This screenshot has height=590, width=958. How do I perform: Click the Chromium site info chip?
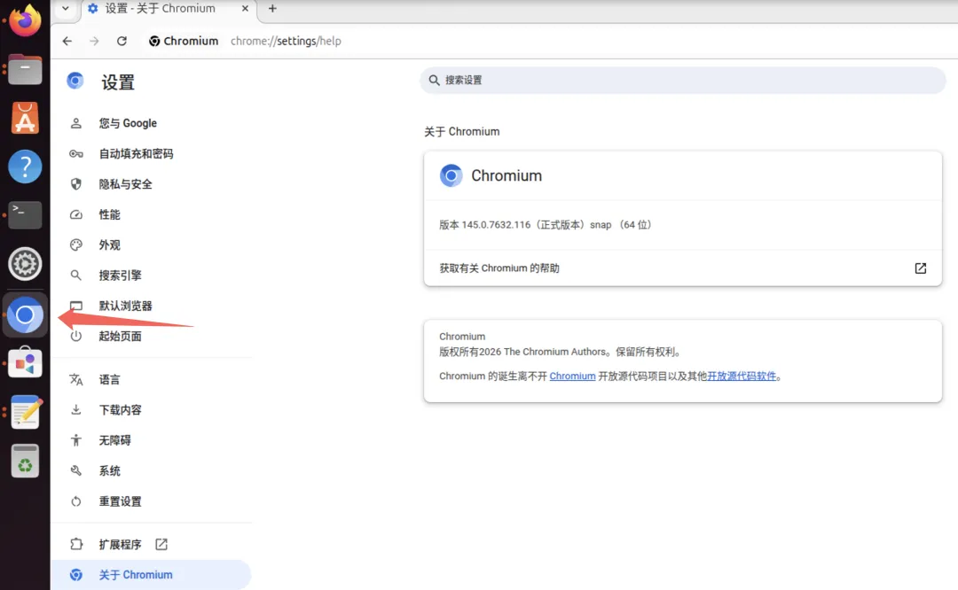184,41
